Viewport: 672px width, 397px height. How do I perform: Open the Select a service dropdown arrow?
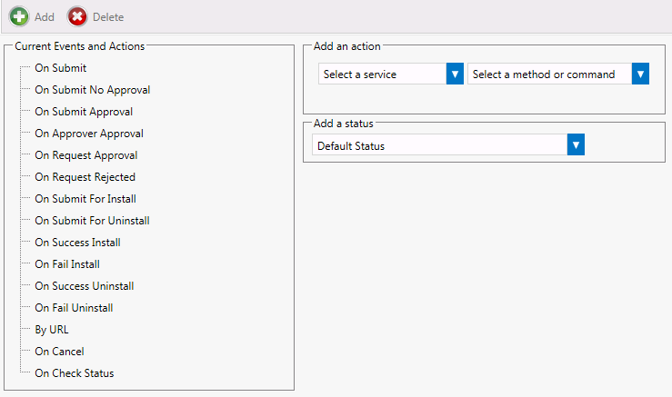pyautogui.click(x=455, y=74)
